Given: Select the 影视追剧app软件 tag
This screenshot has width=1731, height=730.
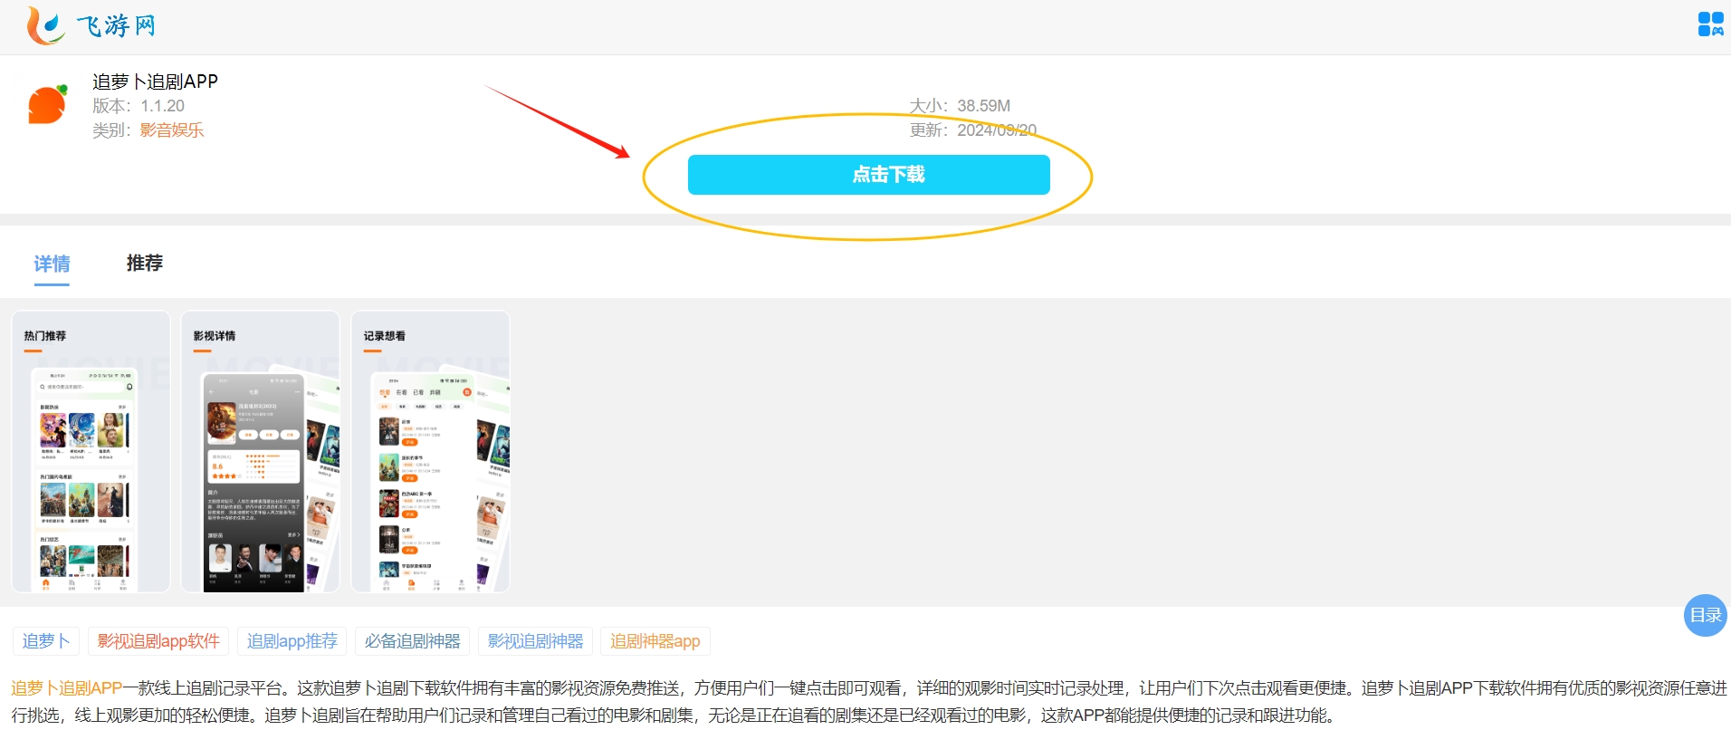Looking at the screenshot, I should (x=158, y=641).
